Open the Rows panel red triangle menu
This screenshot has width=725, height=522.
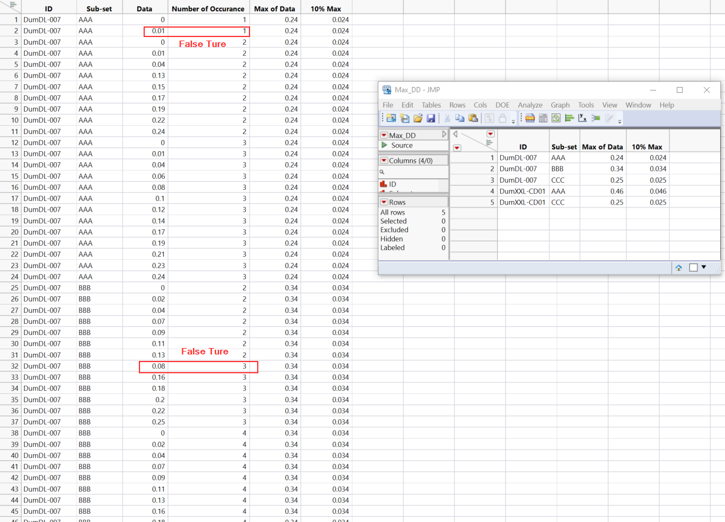coord(384,203)
